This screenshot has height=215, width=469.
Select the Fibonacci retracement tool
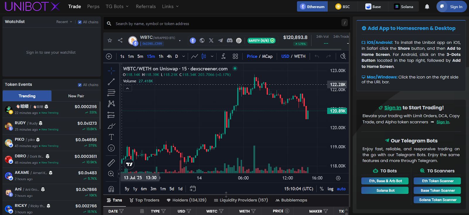tap(111, 93)
